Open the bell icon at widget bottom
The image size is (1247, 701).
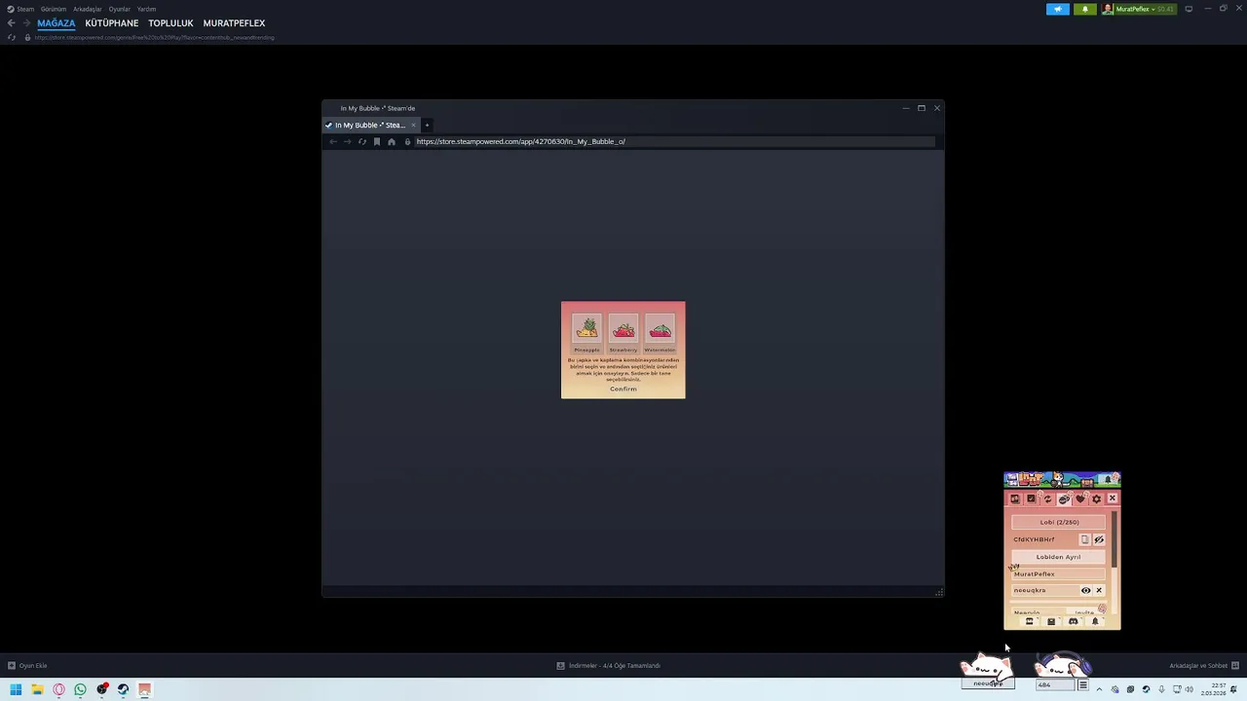1094,621
